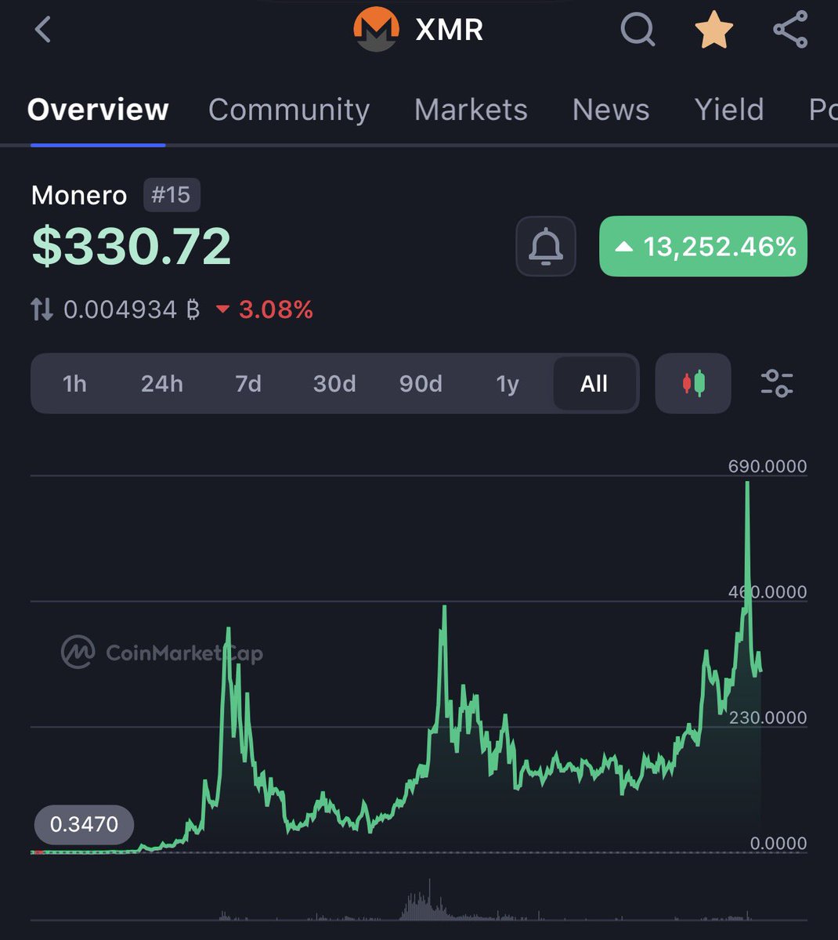Choose the 7d time range
The image size is (838, 940).
point(248,384)
